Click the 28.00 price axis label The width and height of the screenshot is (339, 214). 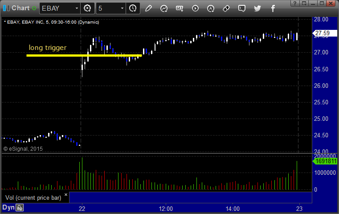pos(321,20)
